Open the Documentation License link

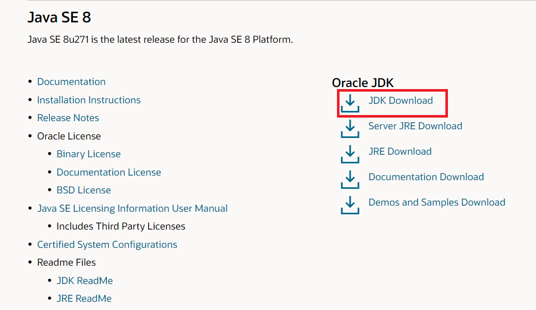click(109, 172)
